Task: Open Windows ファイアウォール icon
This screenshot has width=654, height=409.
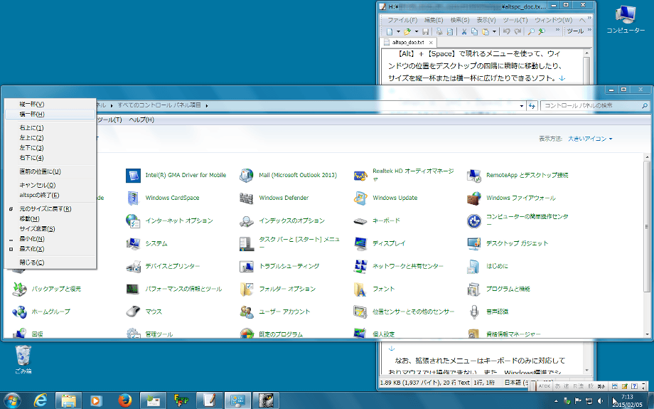Action: pos(474,198)
